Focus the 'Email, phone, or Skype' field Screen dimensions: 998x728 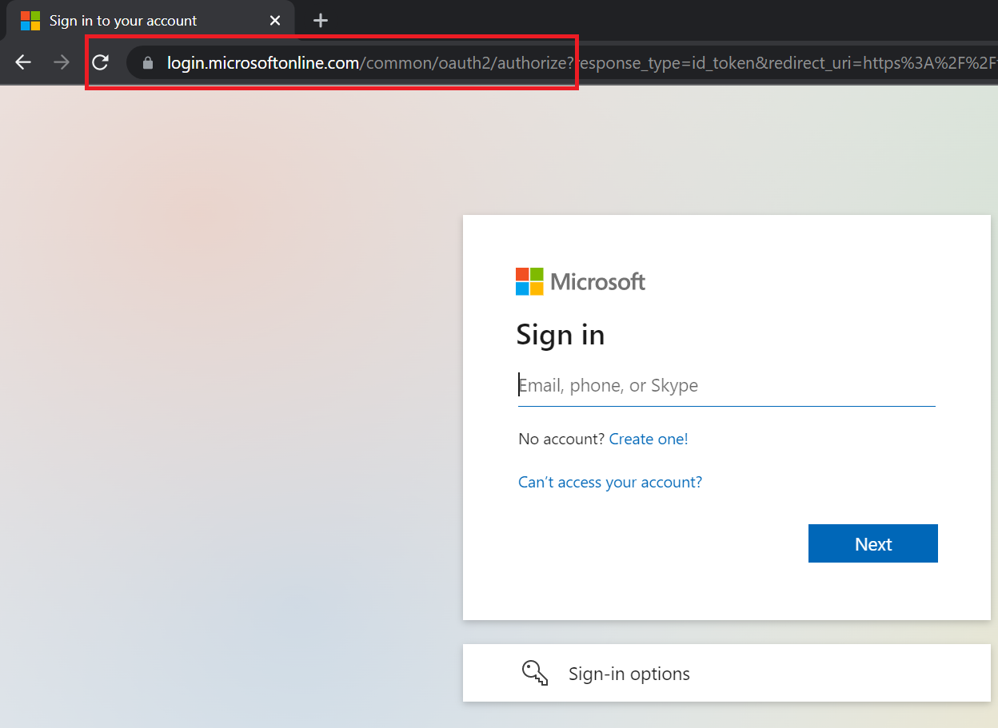[x=726, y=386]
